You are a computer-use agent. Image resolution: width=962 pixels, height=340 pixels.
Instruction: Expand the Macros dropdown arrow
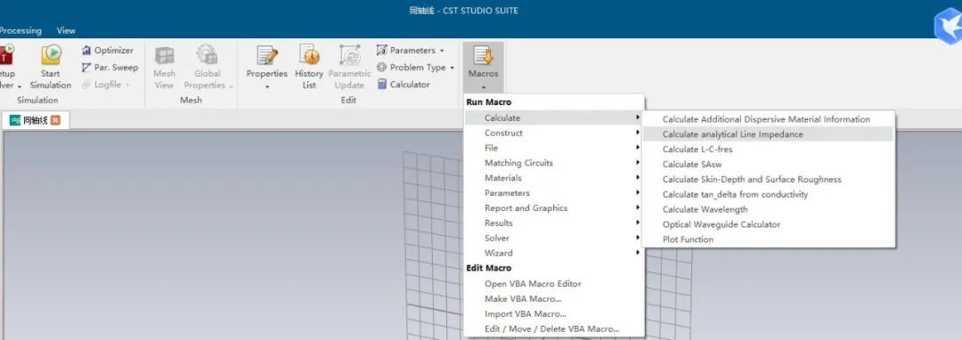pyautogui.click(x=484, y=87)
